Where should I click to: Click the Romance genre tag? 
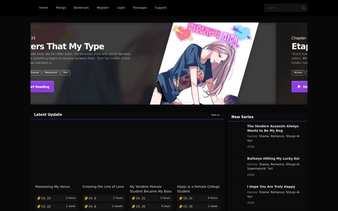click(x=51, y=73)
